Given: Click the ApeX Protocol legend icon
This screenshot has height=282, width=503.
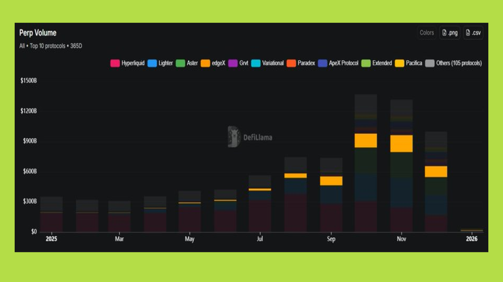Looking at the screenshot, I should (322, 63).
